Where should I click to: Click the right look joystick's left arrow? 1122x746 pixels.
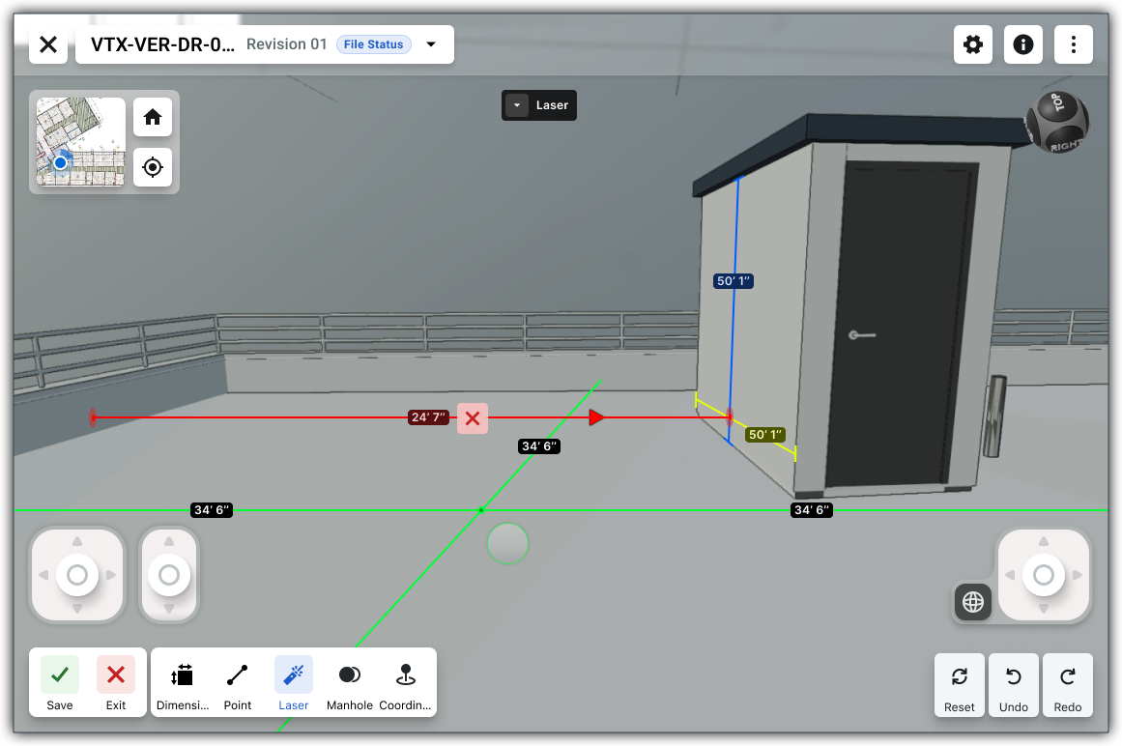click(1010, 575)
